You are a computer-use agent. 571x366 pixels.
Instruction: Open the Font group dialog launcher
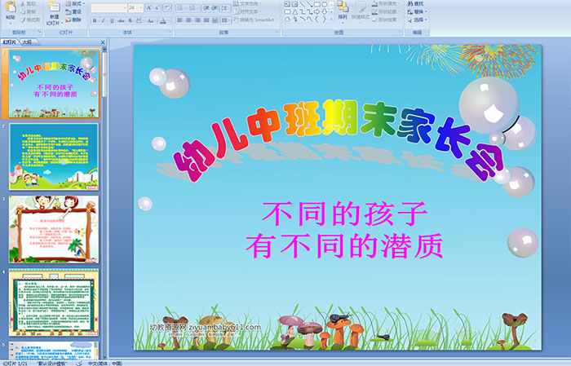click(x=170, y=32)
